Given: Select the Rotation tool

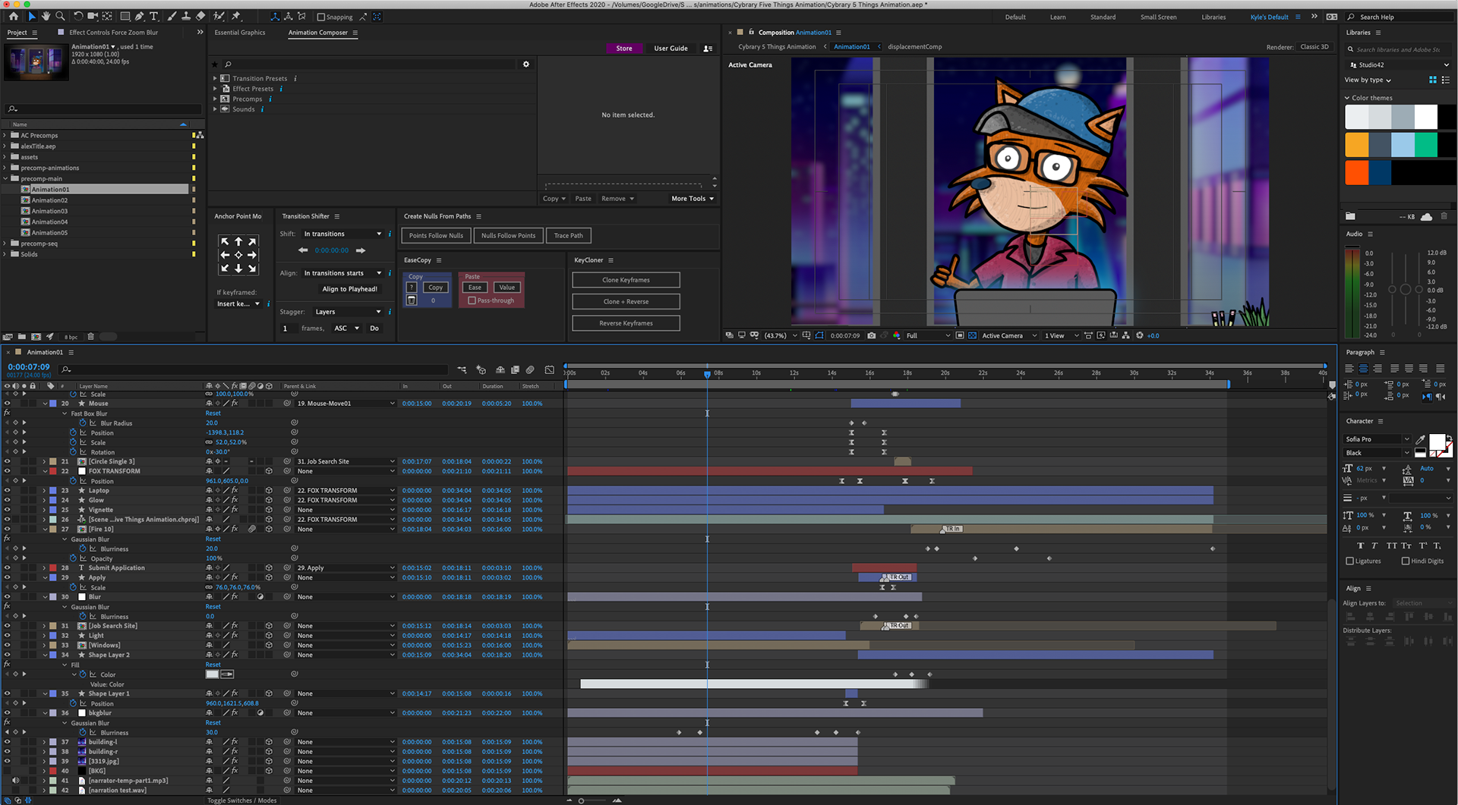Looking at the screenshot, I should 77,16.
